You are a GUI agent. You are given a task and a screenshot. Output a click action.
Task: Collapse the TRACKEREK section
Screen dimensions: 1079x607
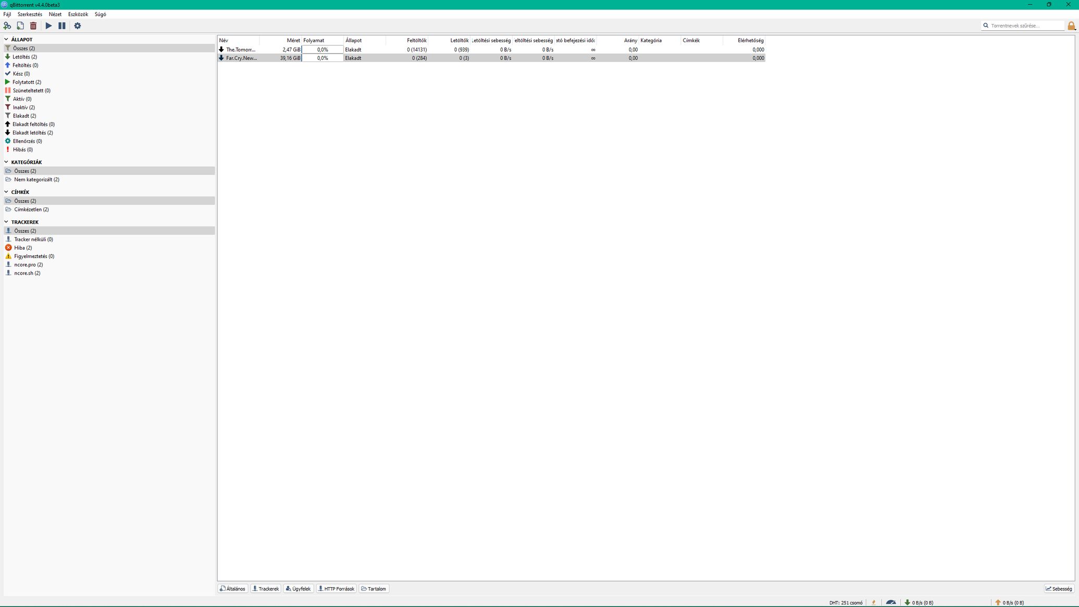tap(6, 222)
